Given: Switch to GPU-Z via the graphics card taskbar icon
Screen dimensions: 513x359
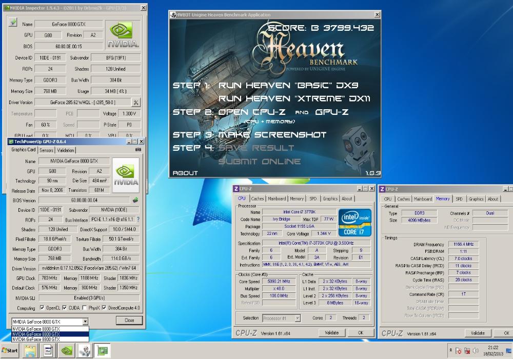Looking at the screenshot, I should (103, 351).
